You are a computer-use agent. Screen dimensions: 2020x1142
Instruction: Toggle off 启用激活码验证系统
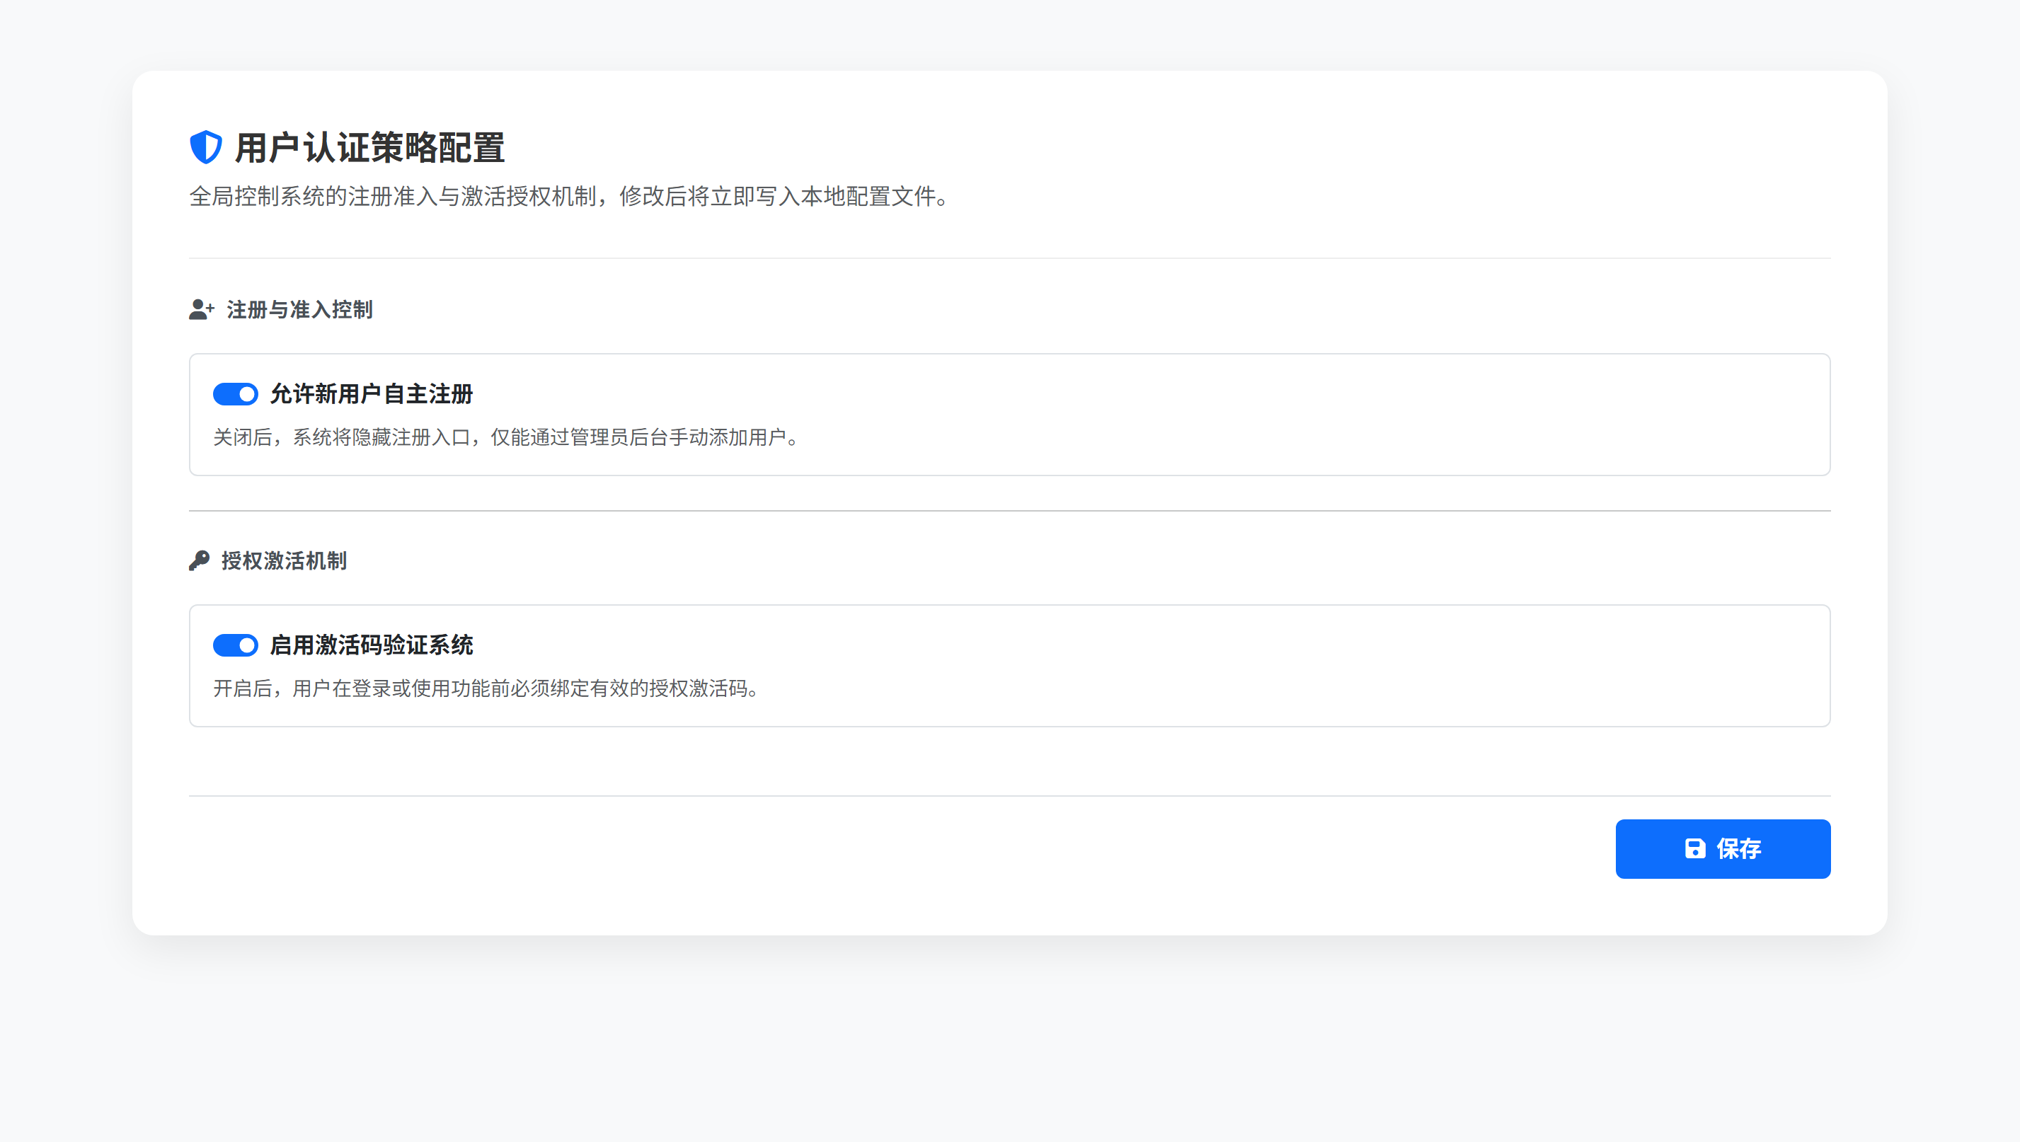(236, 645)
